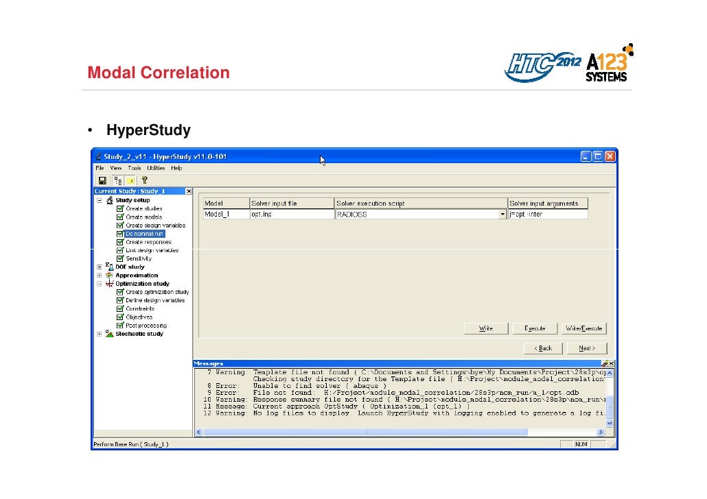Select the Approximation node icon

pyautogui.click(x=109, y=275)
